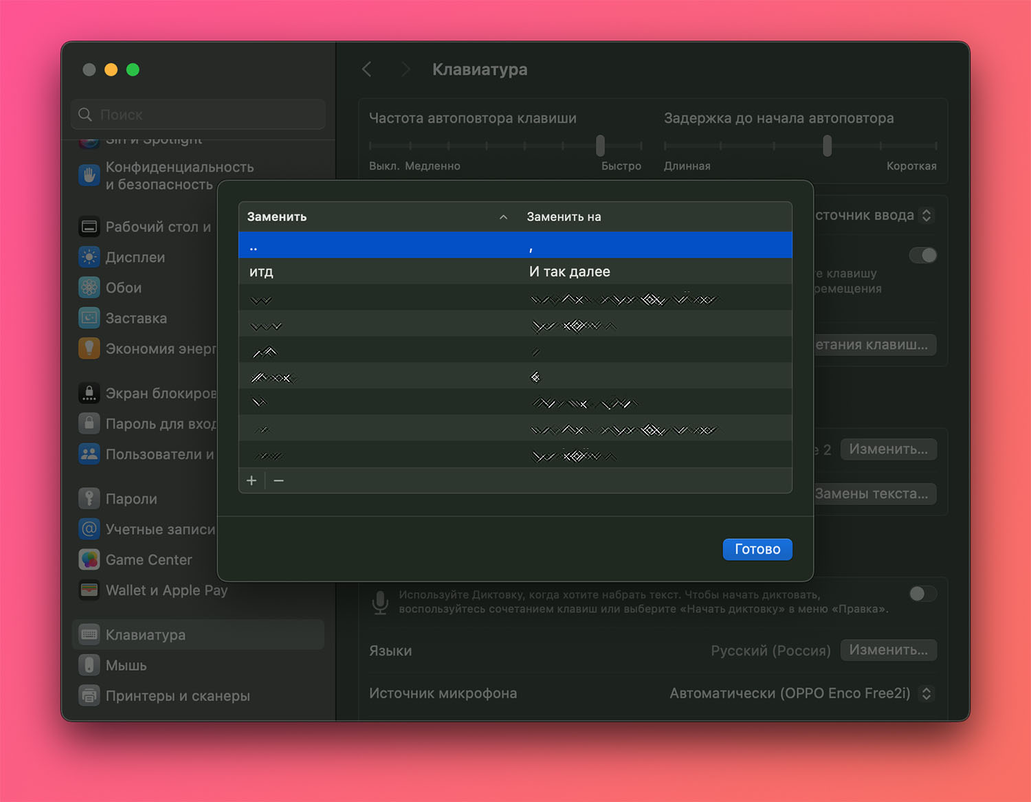Click the Wallet and Apple Pay icon
The width and height of the screenshot is (1031, 802).
pos(89,590)
